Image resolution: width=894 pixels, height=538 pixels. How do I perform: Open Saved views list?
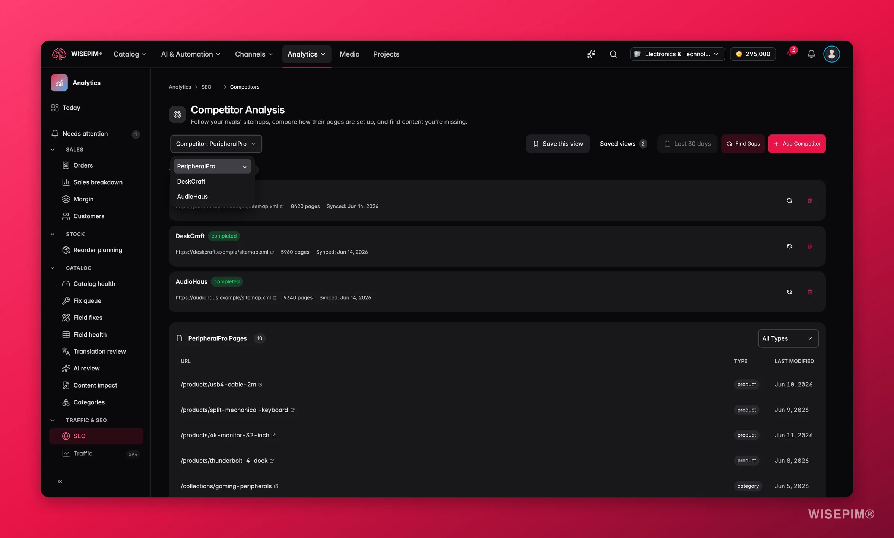(x=623, y=144)
